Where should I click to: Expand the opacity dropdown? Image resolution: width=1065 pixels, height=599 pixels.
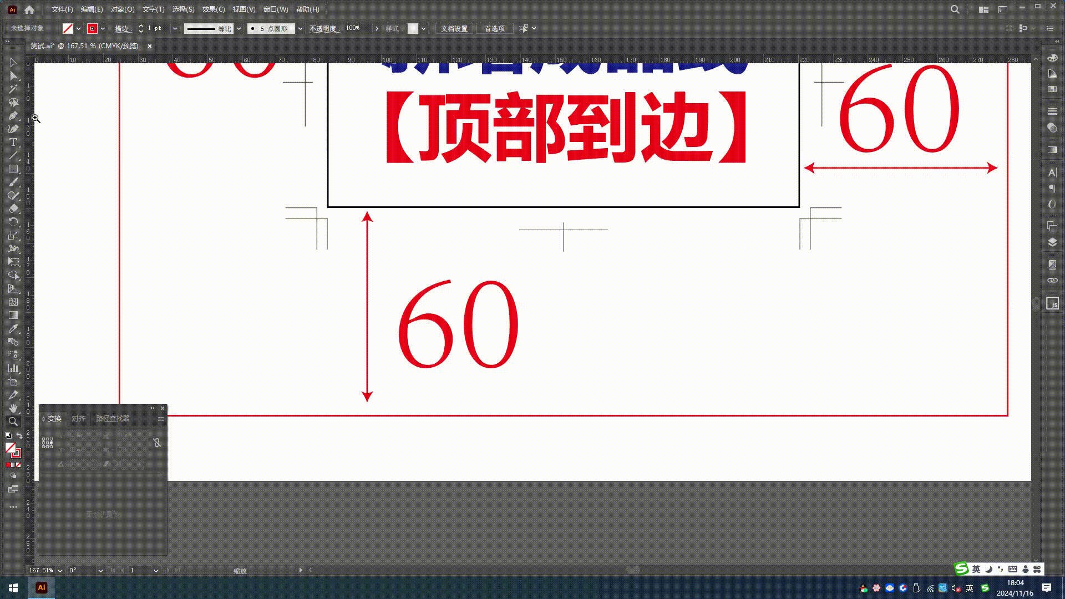coord(377,28)
